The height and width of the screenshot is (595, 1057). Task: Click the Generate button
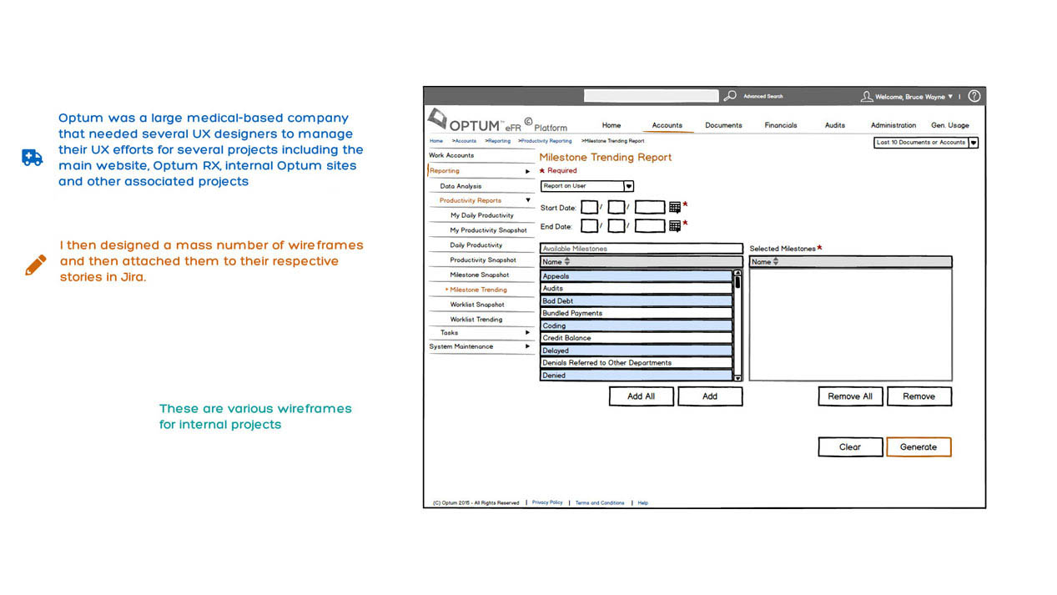click(918, 446)
